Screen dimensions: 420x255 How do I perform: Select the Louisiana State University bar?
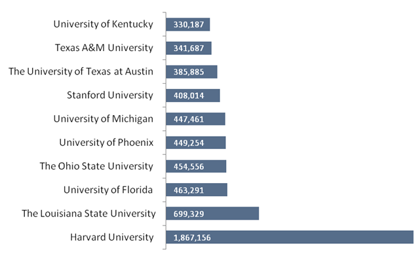click(212, 213)
